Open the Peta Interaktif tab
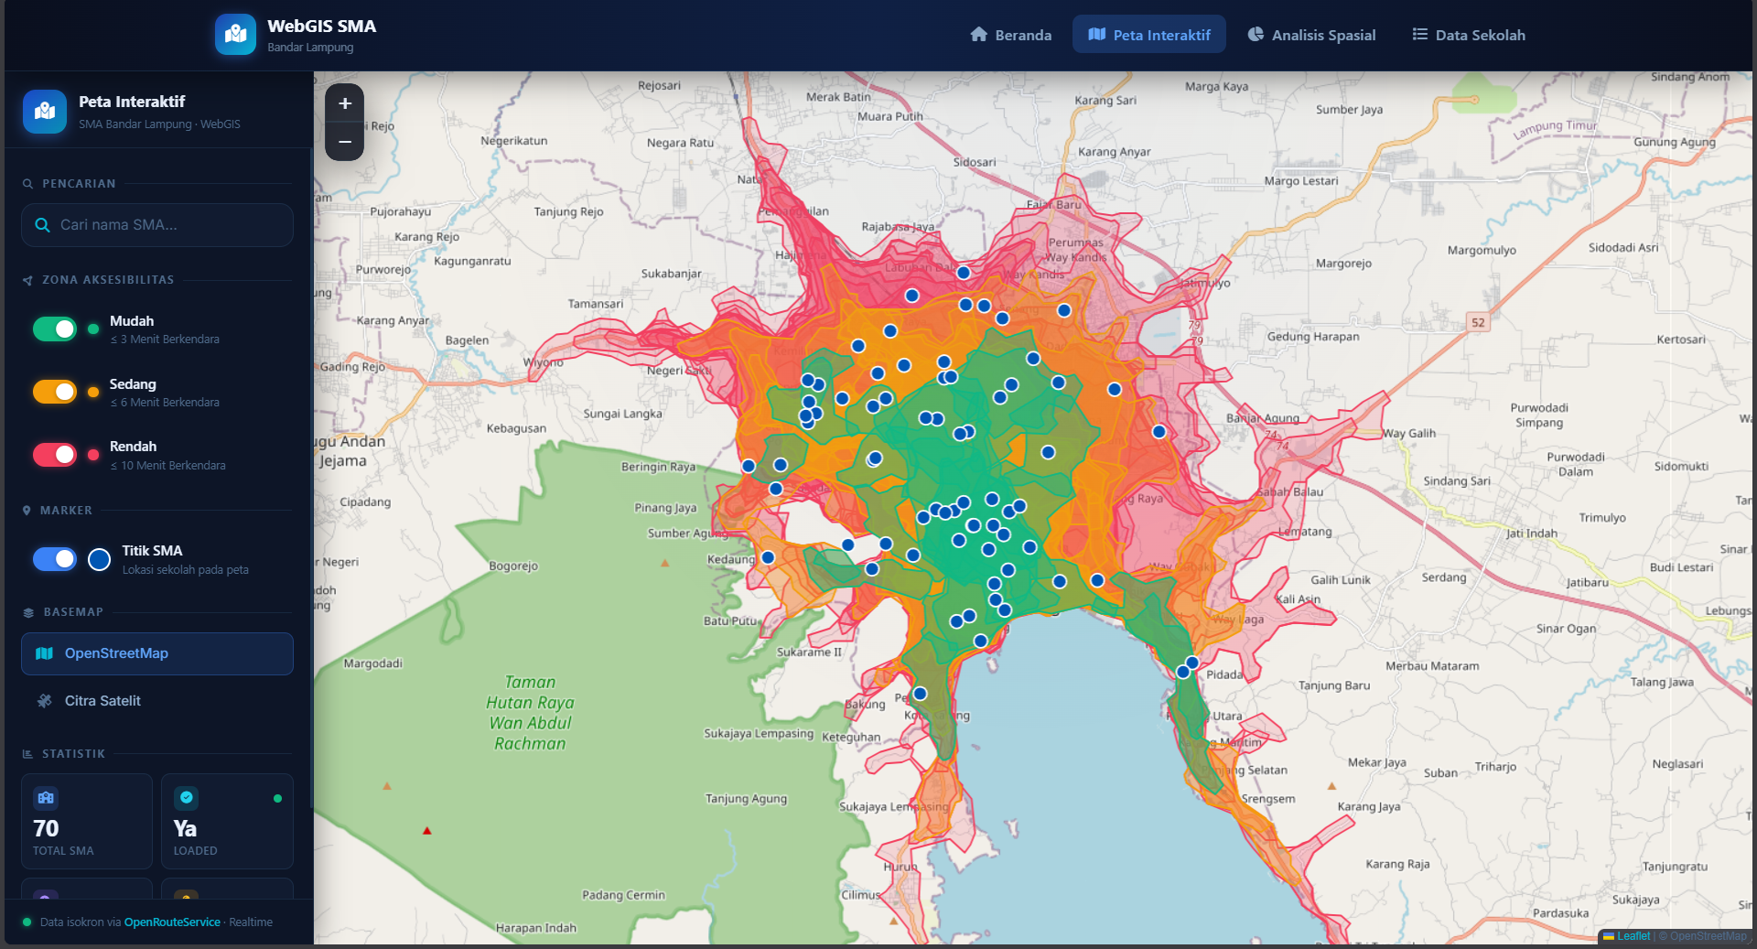This screenshot has height=949, width=1757. pyautogui.click(x=1149, y=35)
